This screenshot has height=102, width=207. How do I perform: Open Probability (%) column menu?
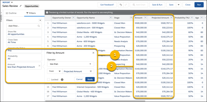click(x=192, y=18)
